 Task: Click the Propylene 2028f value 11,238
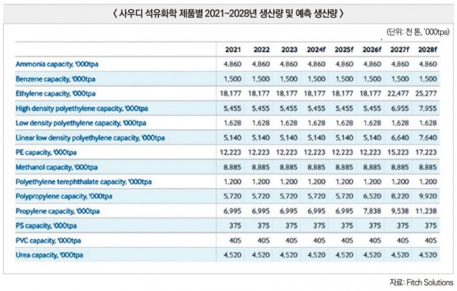click(427, 210)
